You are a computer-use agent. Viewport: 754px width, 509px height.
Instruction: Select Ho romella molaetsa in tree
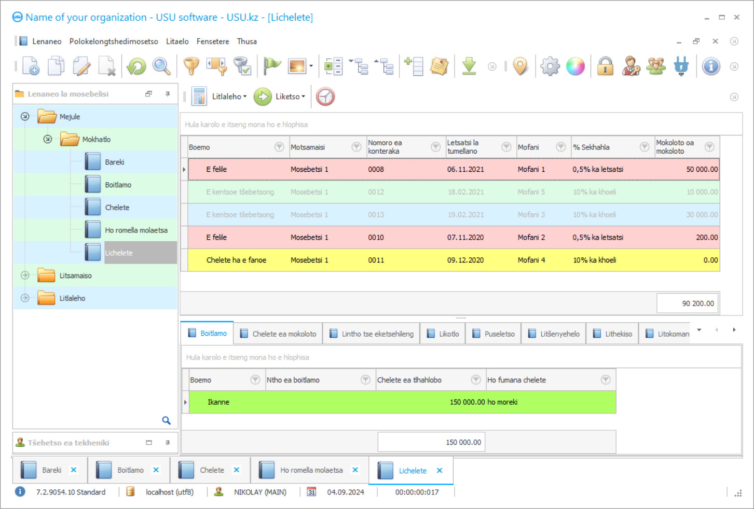pos(136,230)
